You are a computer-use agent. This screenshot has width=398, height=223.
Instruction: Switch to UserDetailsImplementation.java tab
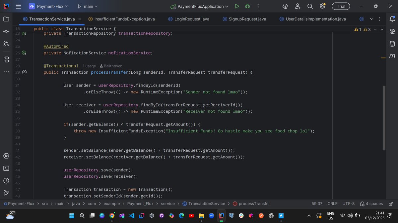[313, 19]
